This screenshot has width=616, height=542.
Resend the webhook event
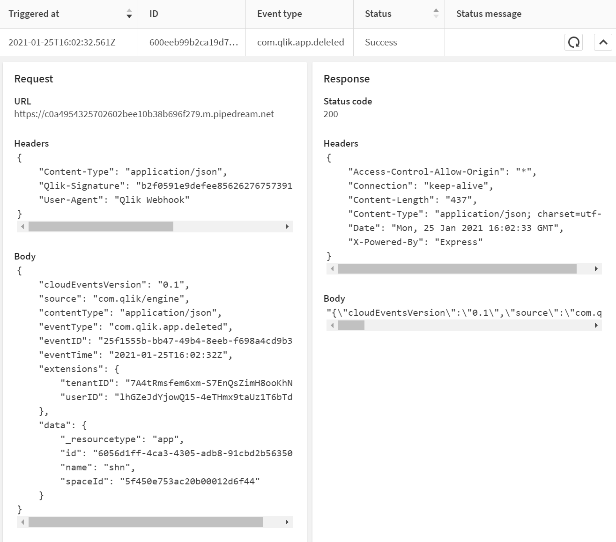click(573, 42)
